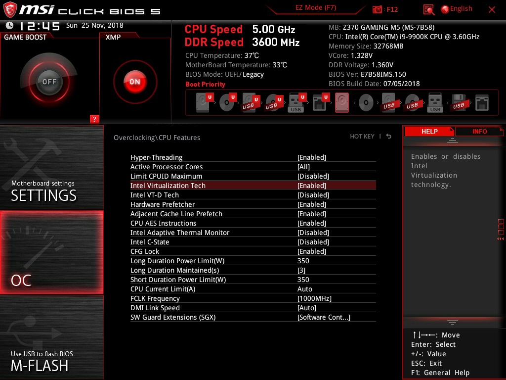
Task: Click the legacy CD/DVD boot icon
Action: [x=366, y=103]
